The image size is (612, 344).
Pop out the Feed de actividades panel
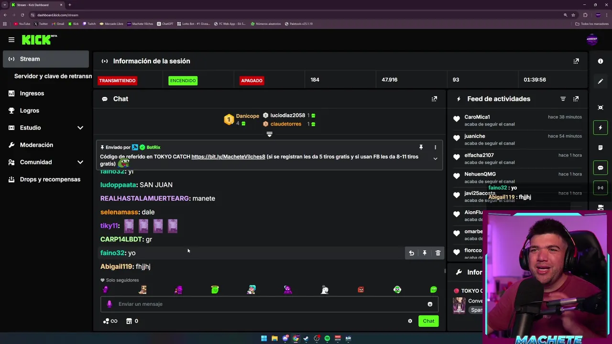coord(576,99)
